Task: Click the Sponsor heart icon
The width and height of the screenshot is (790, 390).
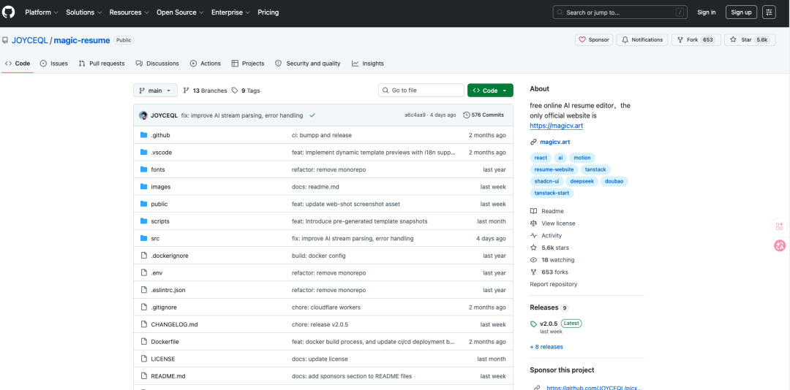Action: click(582, 39)
